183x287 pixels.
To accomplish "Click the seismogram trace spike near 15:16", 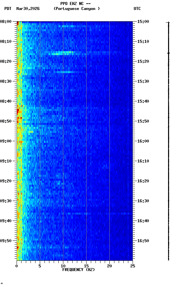I will [168, 53].
